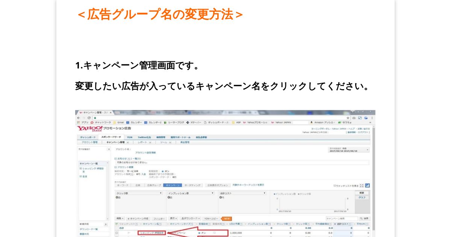
Task: Select the キーワード view tab
Action: click(122, 185)
